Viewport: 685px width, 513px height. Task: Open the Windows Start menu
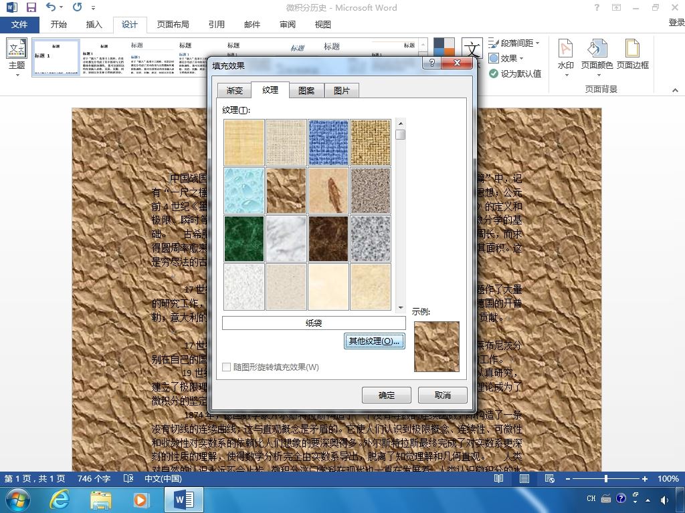17,500
